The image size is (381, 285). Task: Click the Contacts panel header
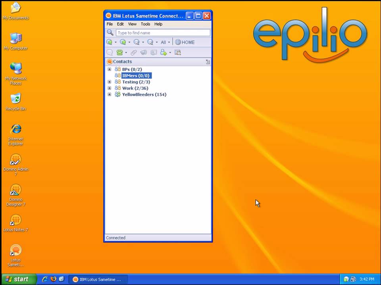(158, 62)
